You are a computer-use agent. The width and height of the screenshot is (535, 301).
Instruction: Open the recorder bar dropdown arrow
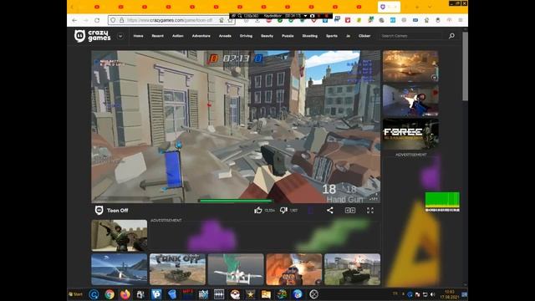(305, 16)
